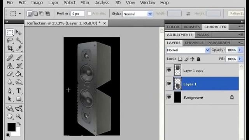Select the Move tool
The width and height of the screenshot is (249, 140).
18,32
